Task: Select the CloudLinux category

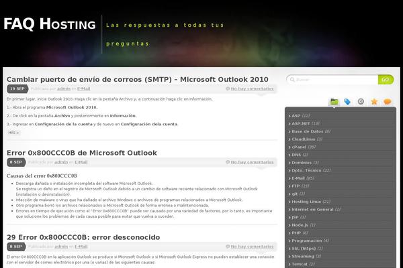Action: tap(304, 139)
